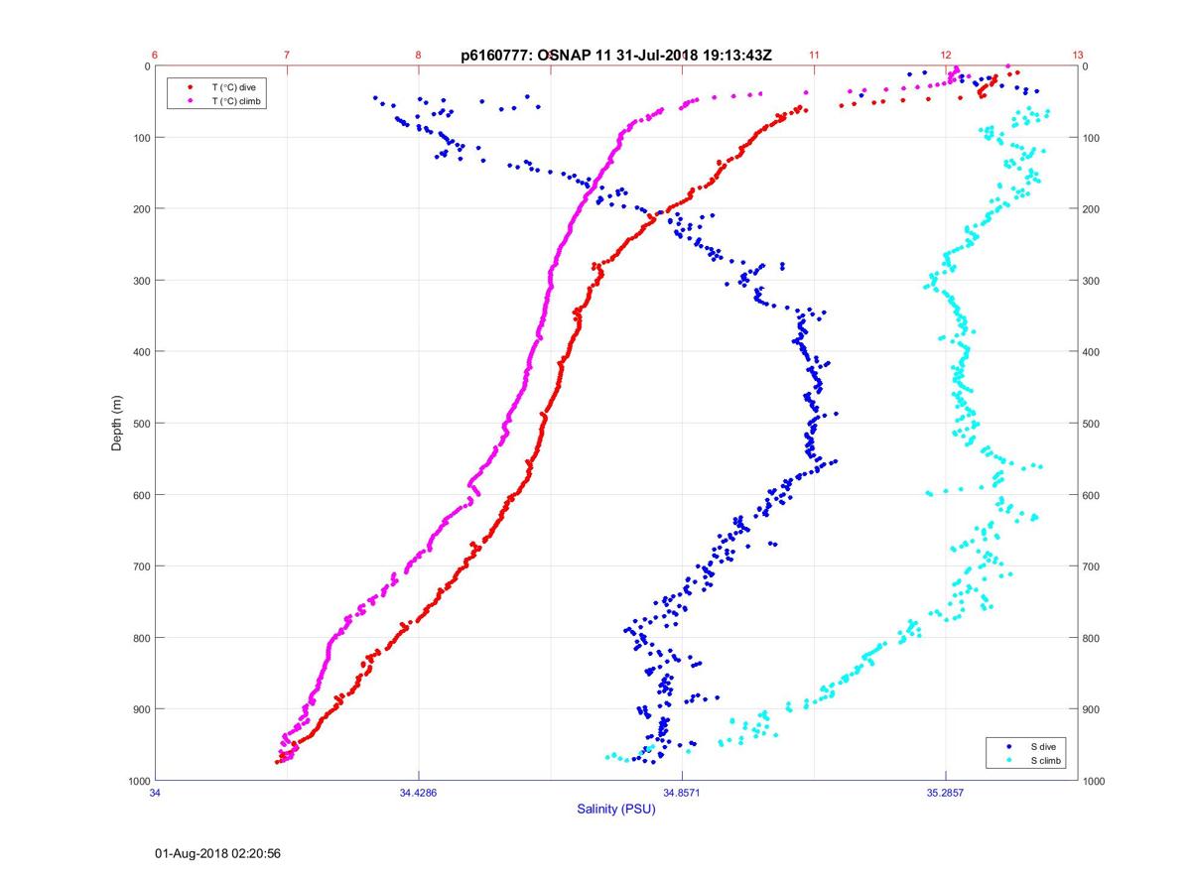Click red temperature tick label "7"
Image resolution: width=1191 pixels, height=878 pixels.
[x=287, y=56]
